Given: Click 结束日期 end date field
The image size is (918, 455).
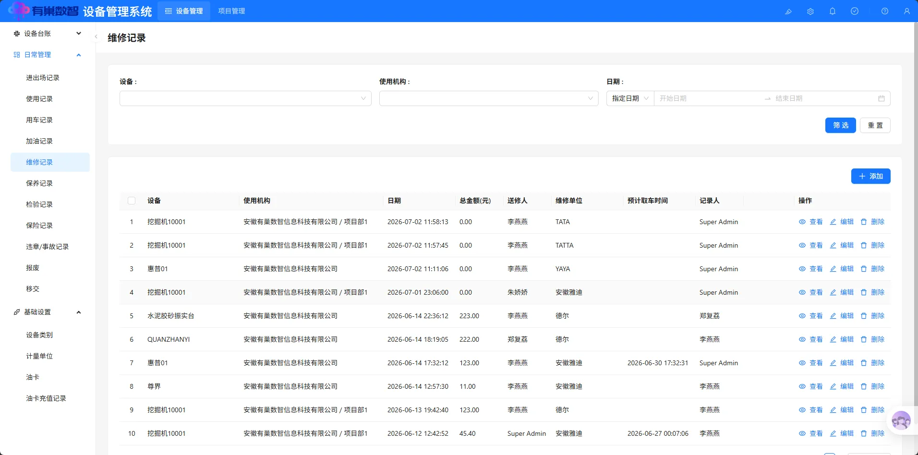Looking at the screenshot, I should pos(823,98).
